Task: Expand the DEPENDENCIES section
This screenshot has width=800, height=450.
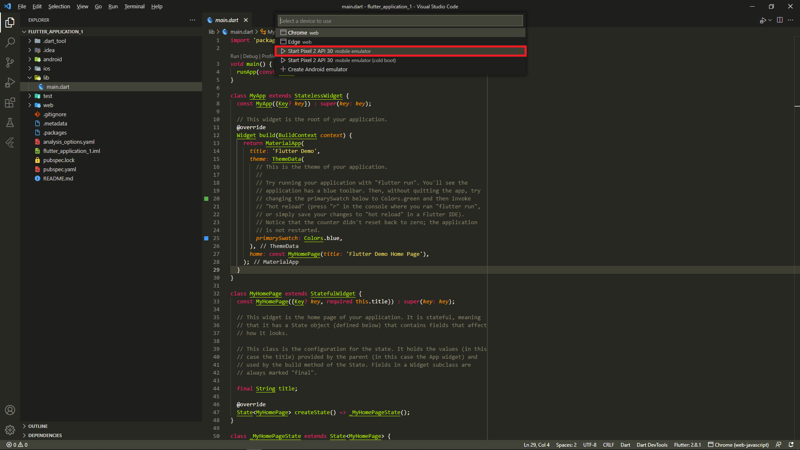Action: (45, 435)
